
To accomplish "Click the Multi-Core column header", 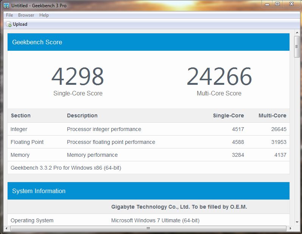I will click(272, 115).
